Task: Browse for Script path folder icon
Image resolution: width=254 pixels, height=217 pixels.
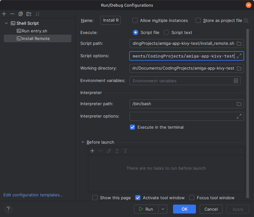Action: click(x=239, y=44)
